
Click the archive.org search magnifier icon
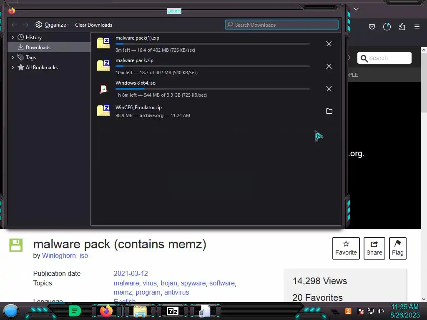(364, 58)
